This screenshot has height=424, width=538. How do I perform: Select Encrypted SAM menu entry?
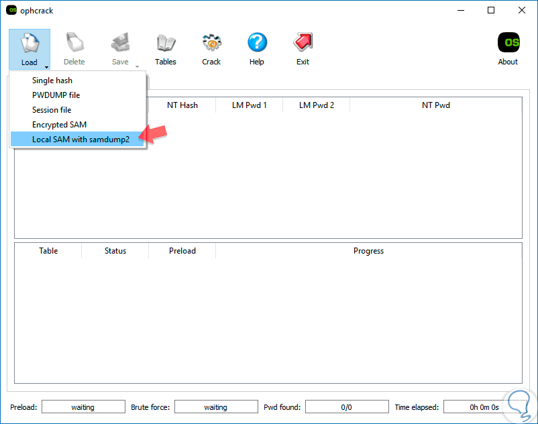tap(77, 125)
